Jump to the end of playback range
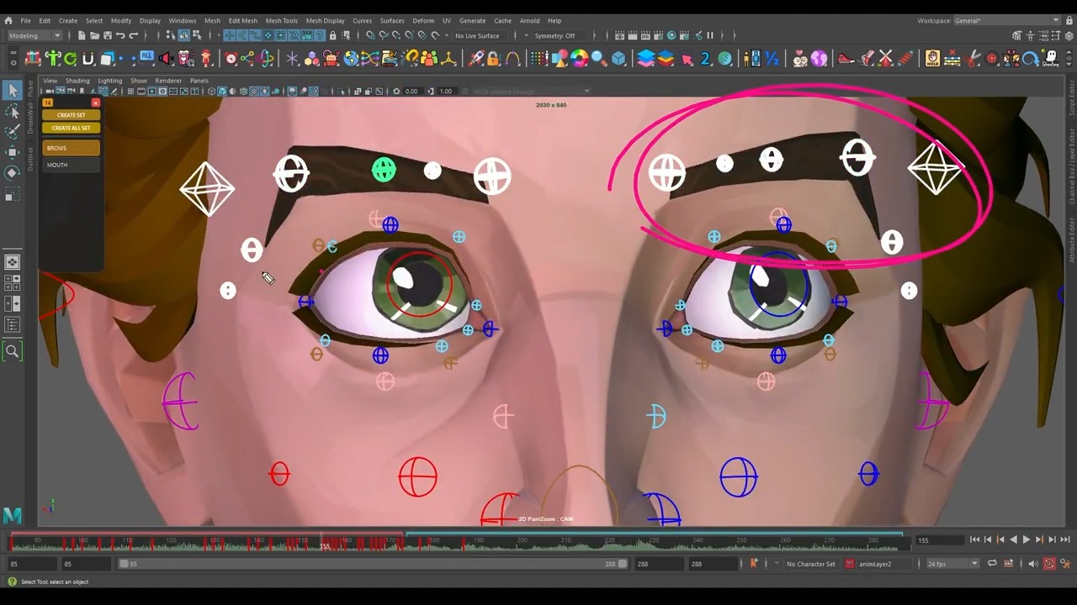The width and height of the screenshot is (1077, 605). [x=1064, y=539]
